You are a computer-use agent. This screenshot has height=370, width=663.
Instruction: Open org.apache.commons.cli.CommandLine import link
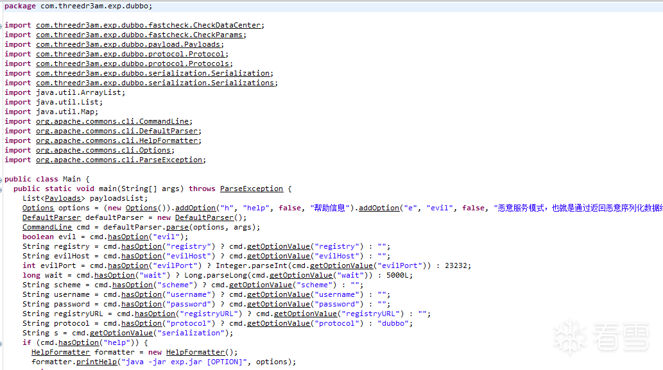112,122
